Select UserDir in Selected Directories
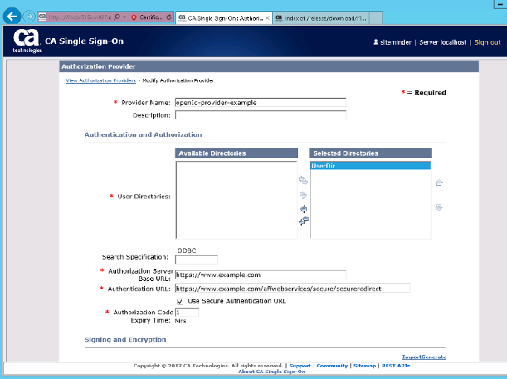This screenshot has width=507, height=379. (371, 166)
